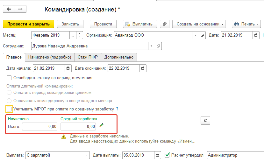The width and height of the screenshot is (264, 162).
Task: Open the Сотрудник record with the open icon
Action: click(x=158, y=46)
